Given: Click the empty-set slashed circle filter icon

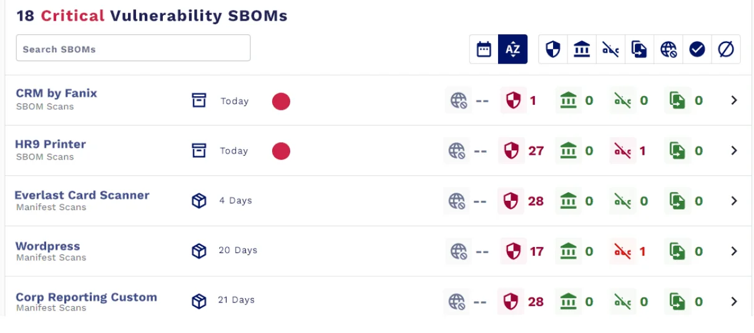Looking at the screenshot, I should click(726, 49).
